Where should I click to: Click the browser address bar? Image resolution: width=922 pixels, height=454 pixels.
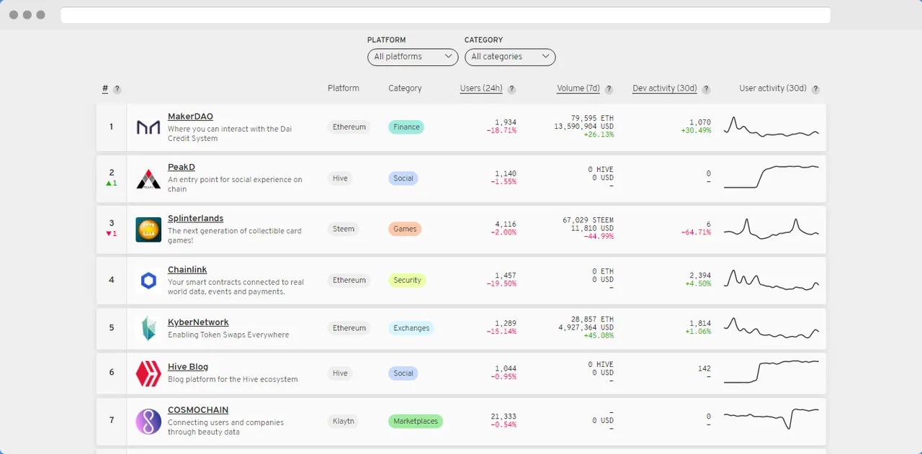click(445, 15)
